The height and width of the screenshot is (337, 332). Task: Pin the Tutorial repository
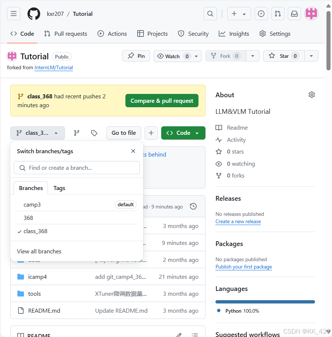[136, 56]
